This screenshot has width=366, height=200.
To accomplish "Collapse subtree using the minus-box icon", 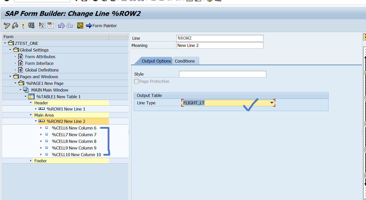I will point(51,26).
